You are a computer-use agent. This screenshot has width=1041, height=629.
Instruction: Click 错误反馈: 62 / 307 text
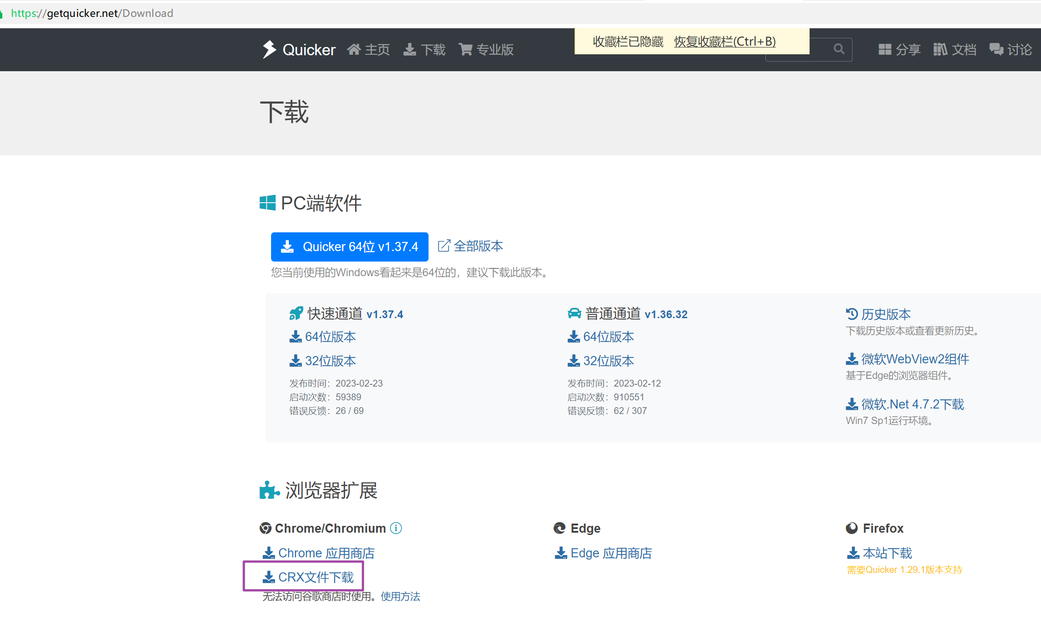tap(607, 411)
